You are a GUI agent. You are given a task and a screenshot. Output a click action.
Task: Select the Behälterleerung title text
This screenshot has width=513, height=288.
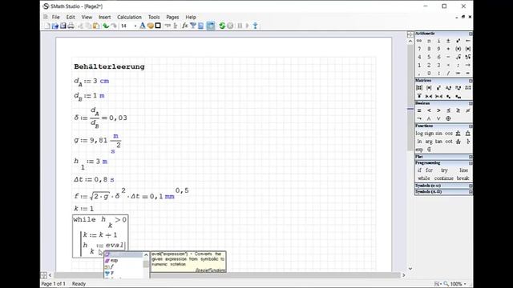(x=109, y=66)
